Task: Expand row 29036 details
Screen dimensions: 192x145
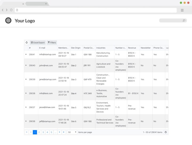Action: pos(26,121)
